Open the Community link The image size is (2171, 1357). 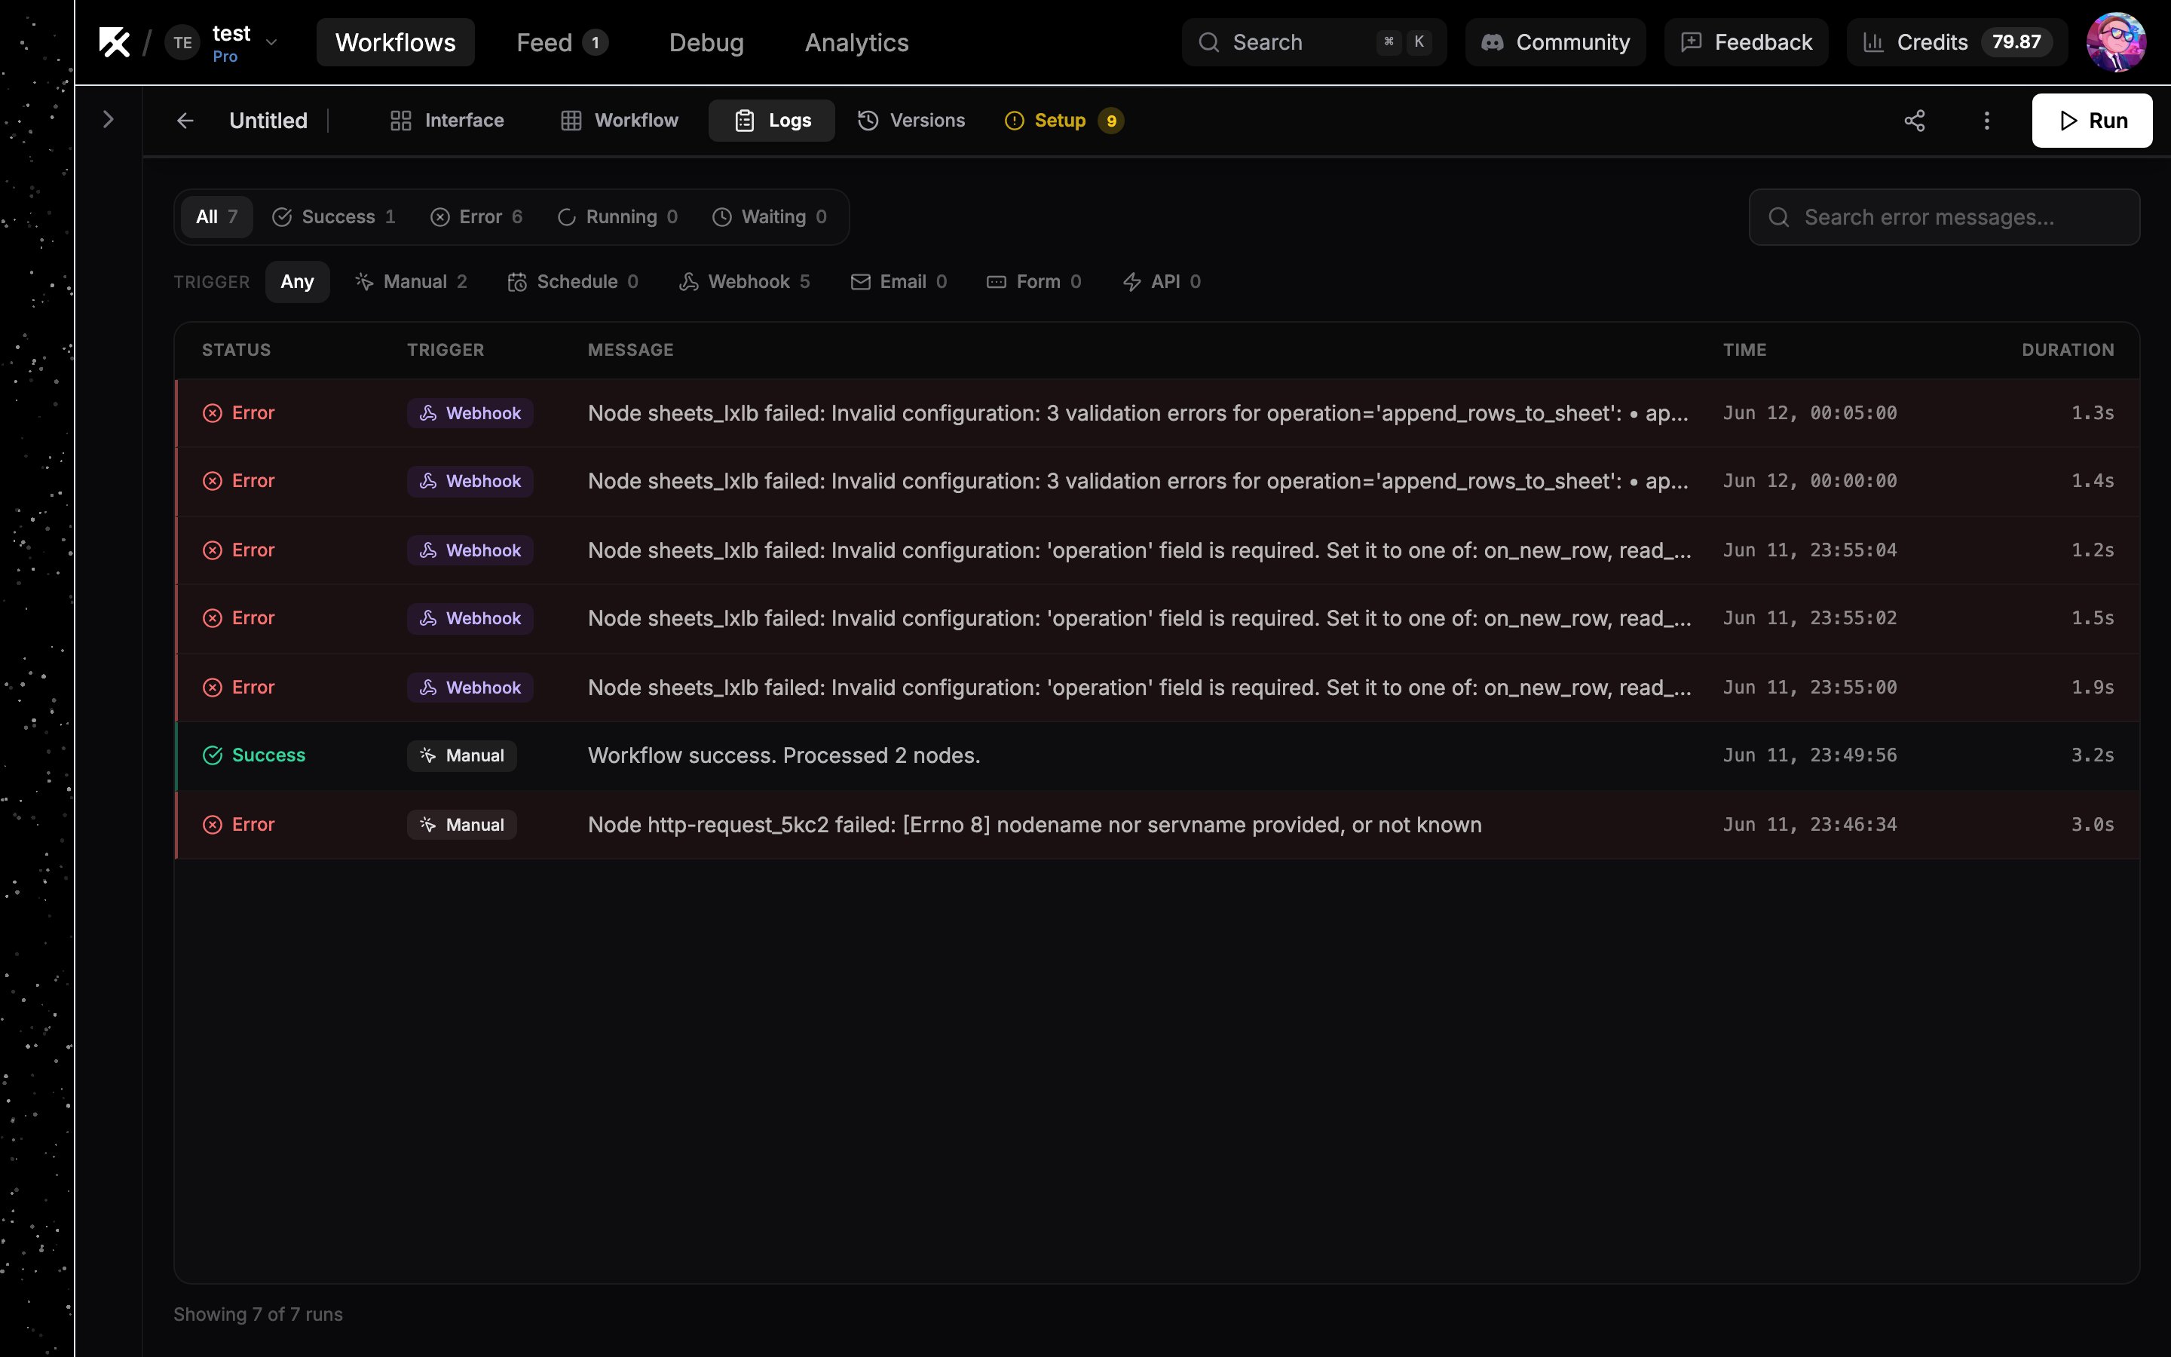1554,42
